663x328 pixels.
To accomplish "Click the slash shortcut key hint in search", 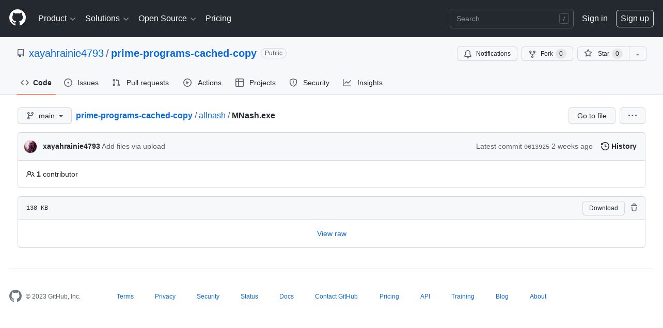I will click(x=564, y=19).
